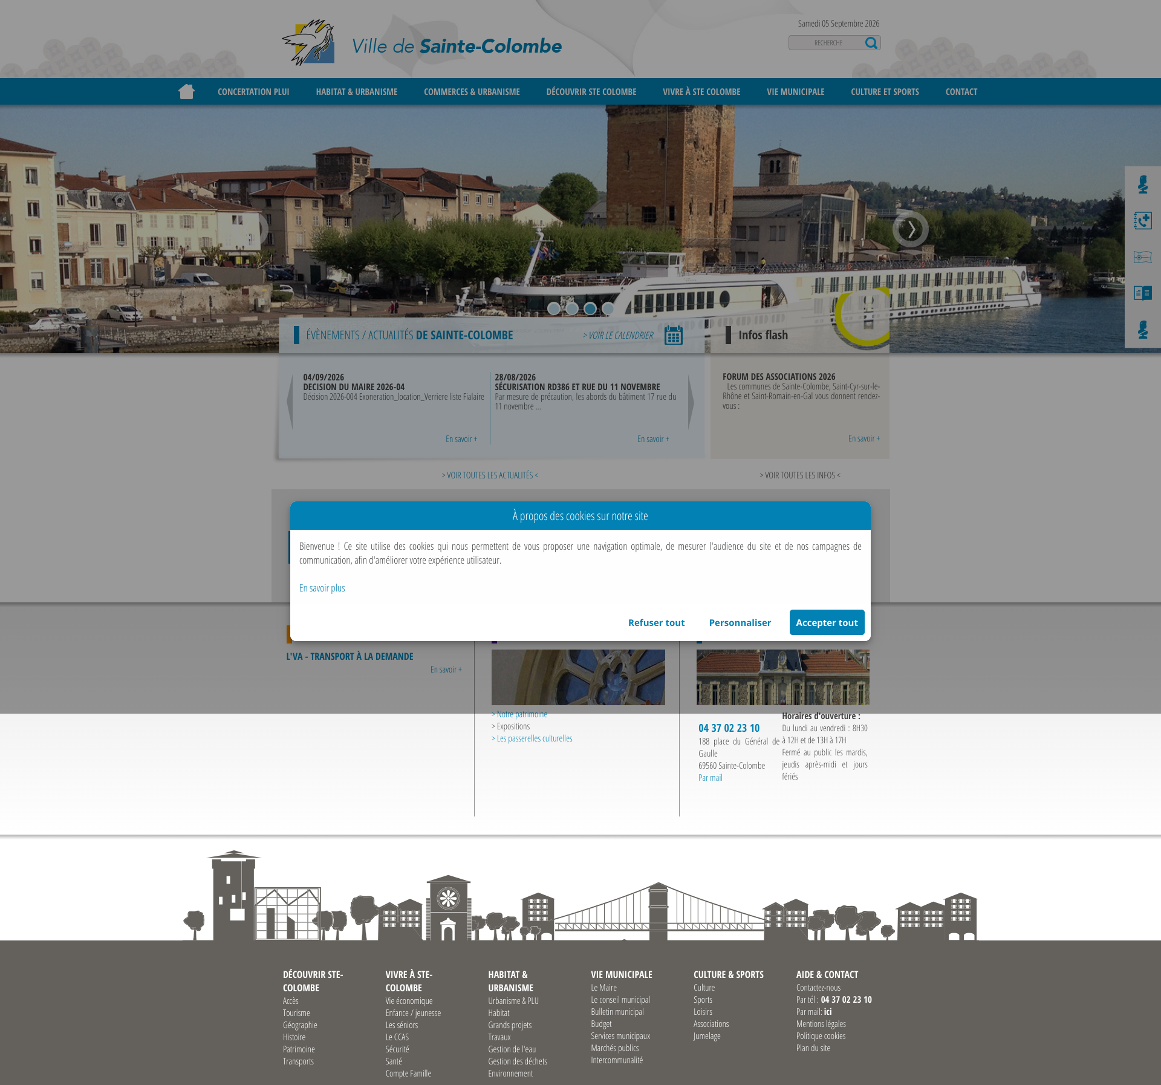Open the Habitat & Urbanisme menu
Screen dimensions: 1161x1085
357,92
